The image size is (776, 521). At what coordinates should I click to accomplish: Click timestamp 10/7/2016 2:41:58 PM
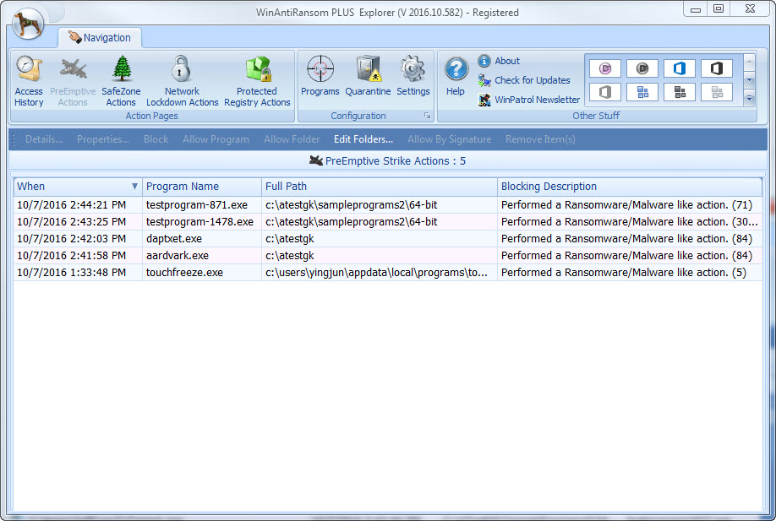click(72, 256)
